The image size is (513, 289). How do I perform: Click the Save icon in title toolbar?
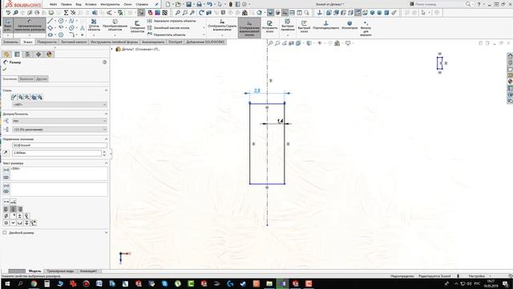point(189,4)
